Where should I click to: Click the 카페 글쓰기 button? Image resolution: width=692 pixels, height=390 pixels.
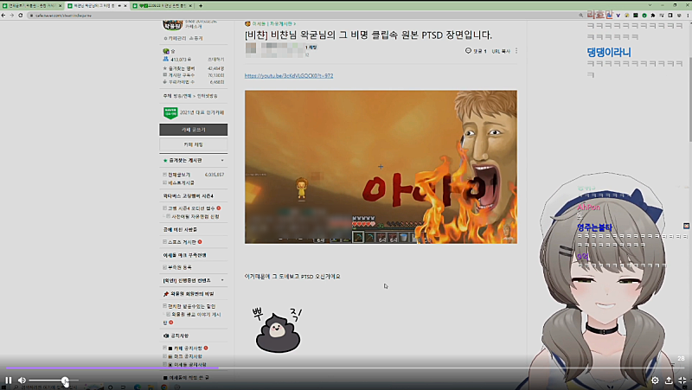click(193, 130)
